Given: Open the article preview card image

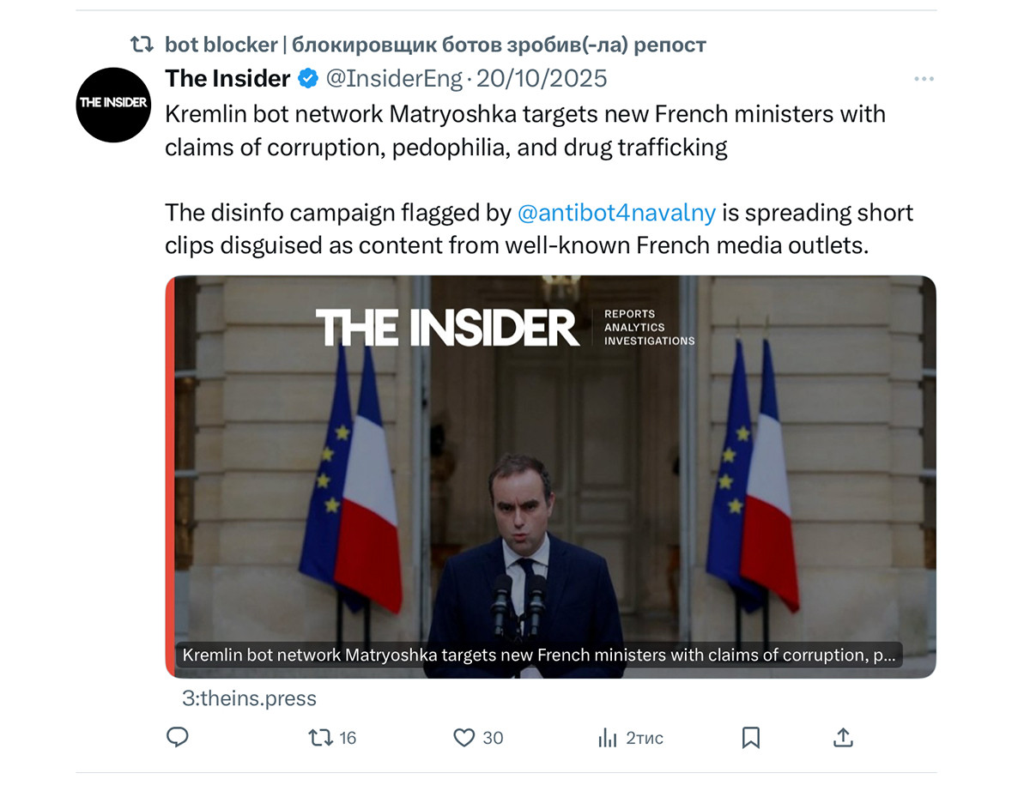Looking at the screenshot, I should click(x=550, y=463).
